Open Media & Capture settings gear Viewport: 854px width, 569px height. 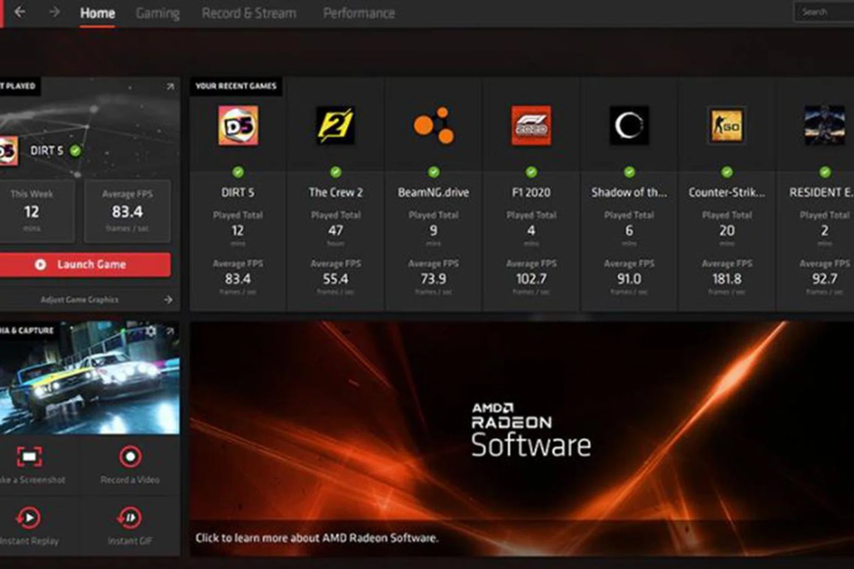pyautogui.click(x=151, y=331)
